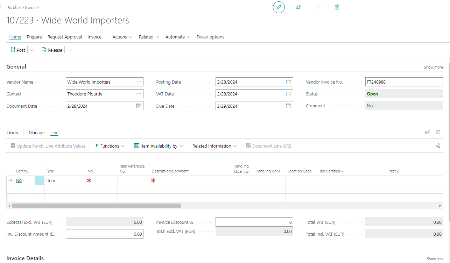The height and width of the screenshot is (263, 450).
Task: Click the trash delete icon
Action: (x=337, y=7)
